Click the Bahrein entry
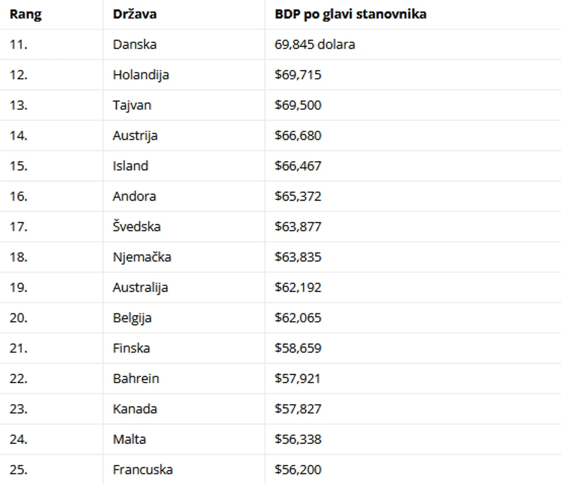 pos(136,378)
